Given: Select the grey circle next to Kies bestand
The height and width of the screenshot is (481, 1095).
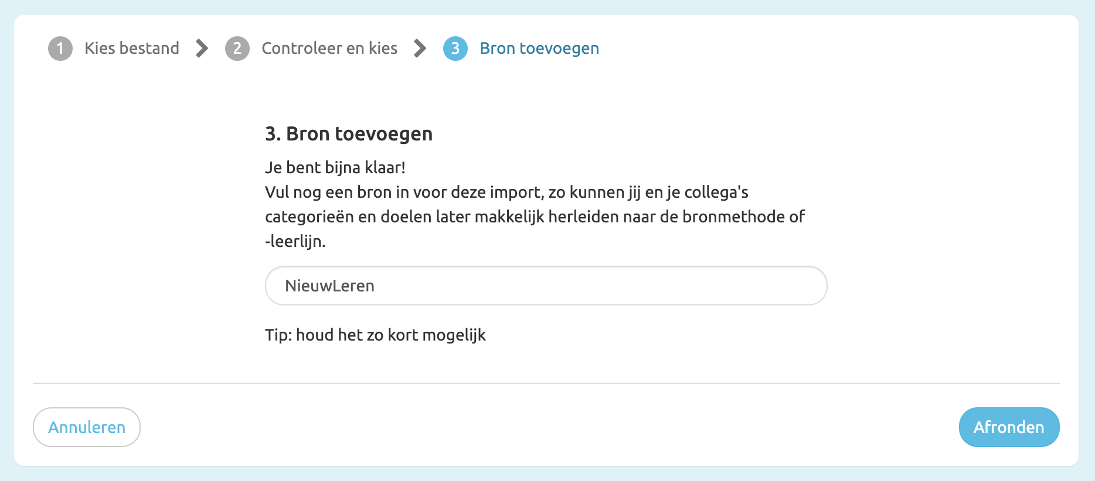Looking at the screenshot, I should coord(60,49).
